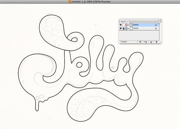Close the Layers tab with its X
180x129 pixels.
(127, 21)
